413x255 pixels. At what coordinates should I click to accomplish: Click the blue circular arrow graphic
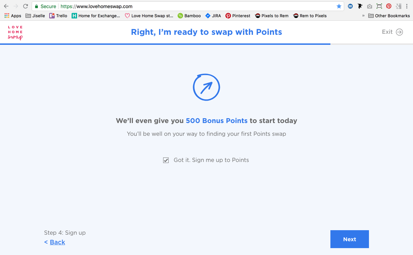point(206,87)
